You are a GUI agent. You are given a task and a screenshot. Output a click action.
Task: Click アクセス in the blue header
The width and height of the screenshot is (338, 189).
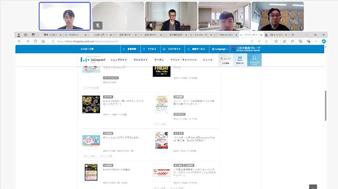click(x=150, y=49)
